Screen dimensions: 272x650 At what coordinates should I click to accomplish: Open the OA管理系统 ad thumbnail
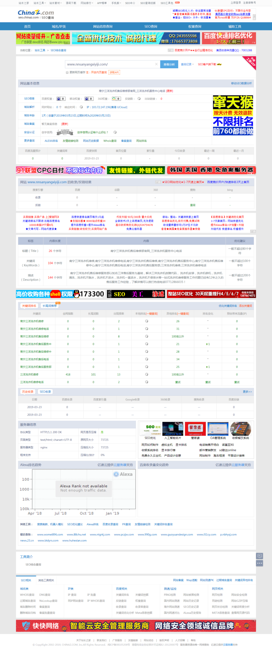[218, 429]
